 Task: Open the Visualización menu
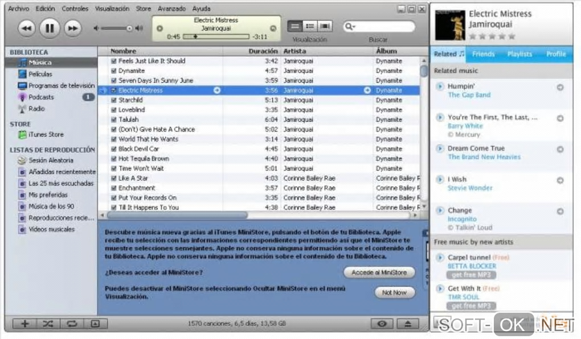pyautogui.click(x=112, y=8)
